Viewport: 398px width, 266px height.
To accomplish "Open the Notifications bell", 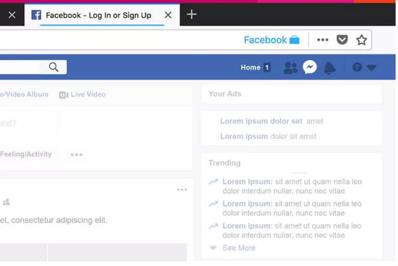I will pyautogui.click(x=330, y=68).
